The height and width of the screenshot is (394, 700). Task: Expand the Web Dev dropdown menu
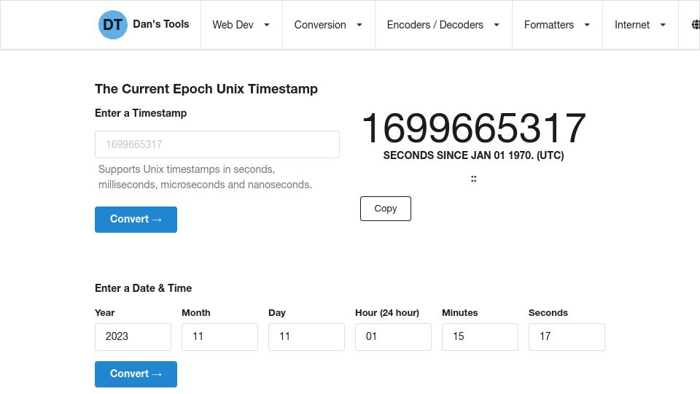coord(241,25)
